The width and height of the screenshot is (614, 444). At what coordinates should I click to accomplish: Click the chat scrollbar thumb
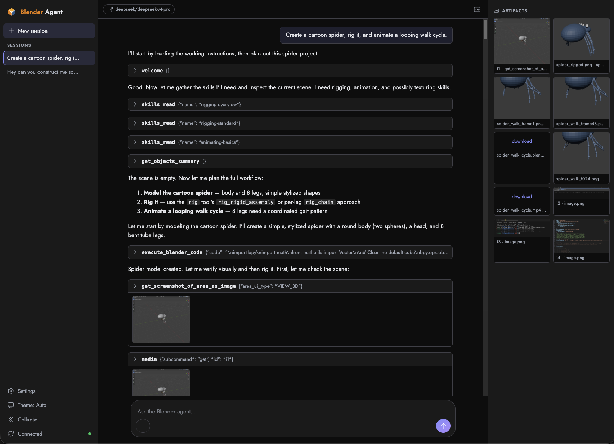(x=485, y=30)
